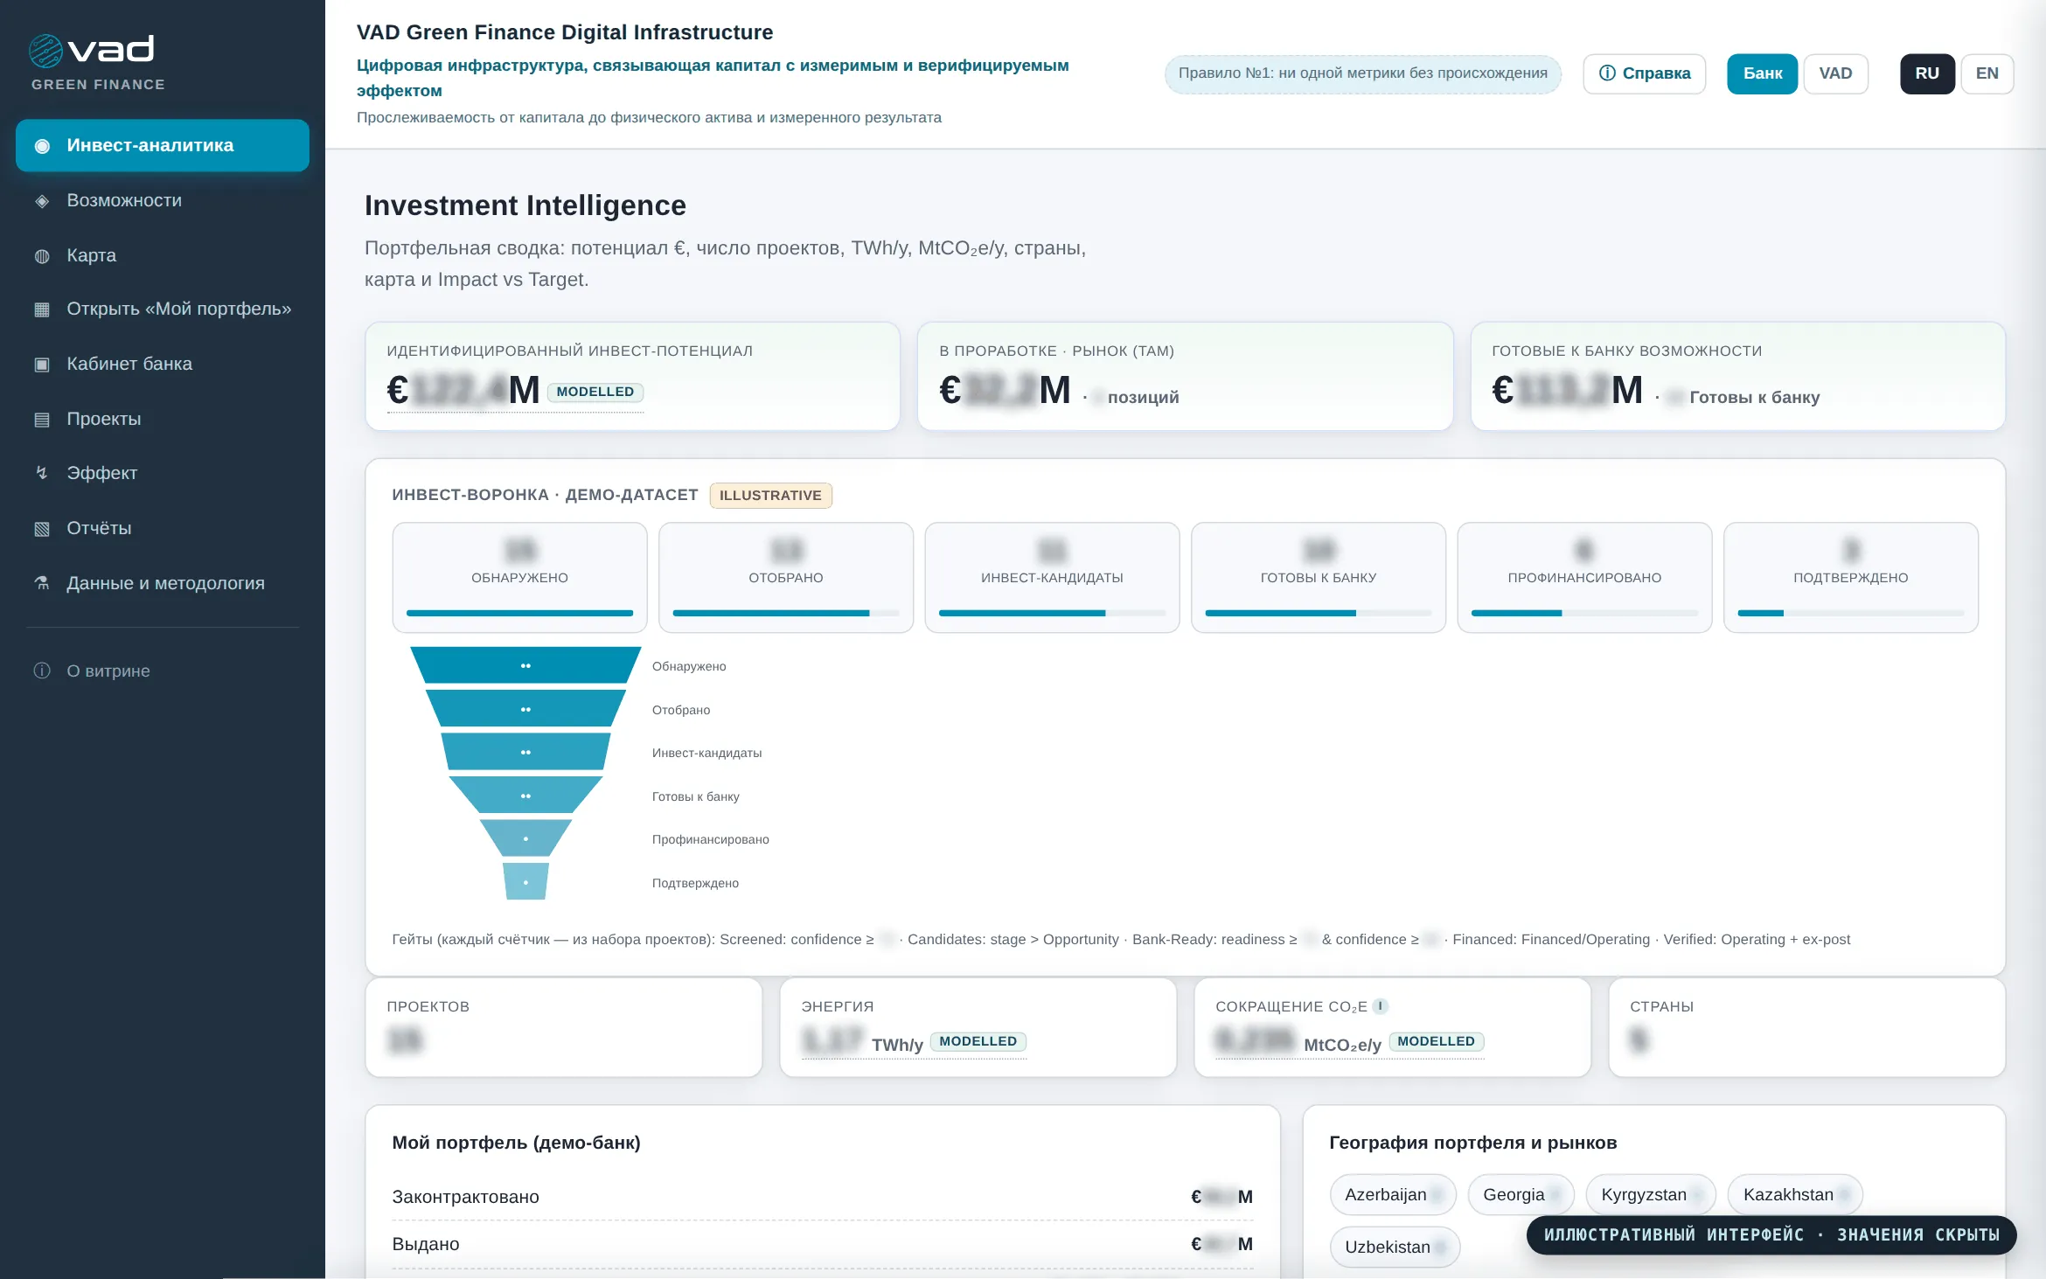The width and height of the screenshot is (2046, 1279).
Task: Click the Проектов summary card
Action: 563,1027
